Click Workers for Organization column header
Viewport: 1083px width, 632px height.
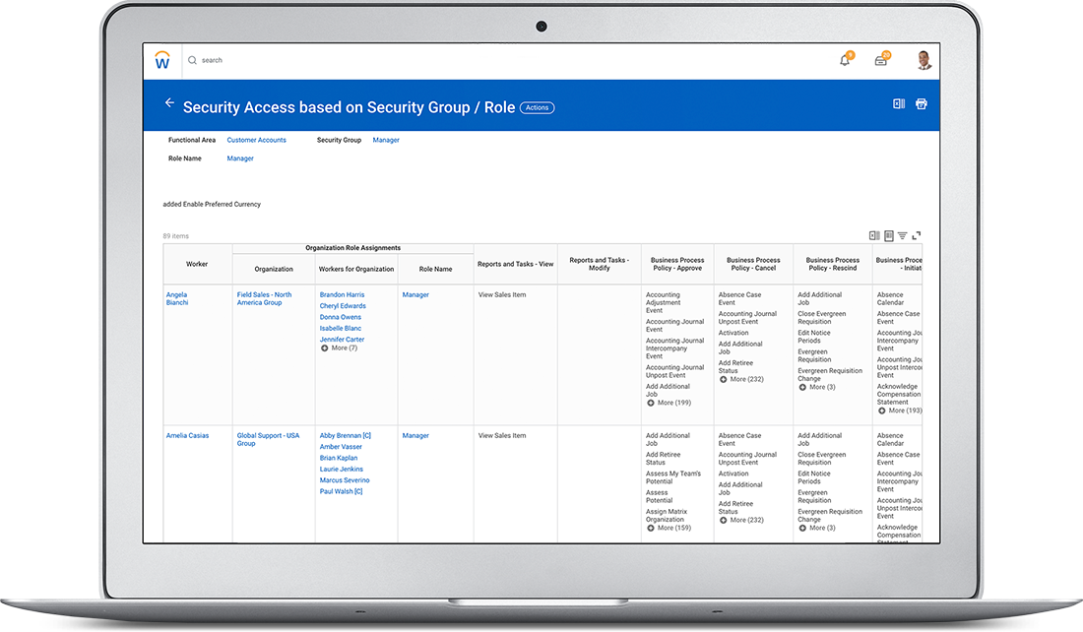click(356, 270)
